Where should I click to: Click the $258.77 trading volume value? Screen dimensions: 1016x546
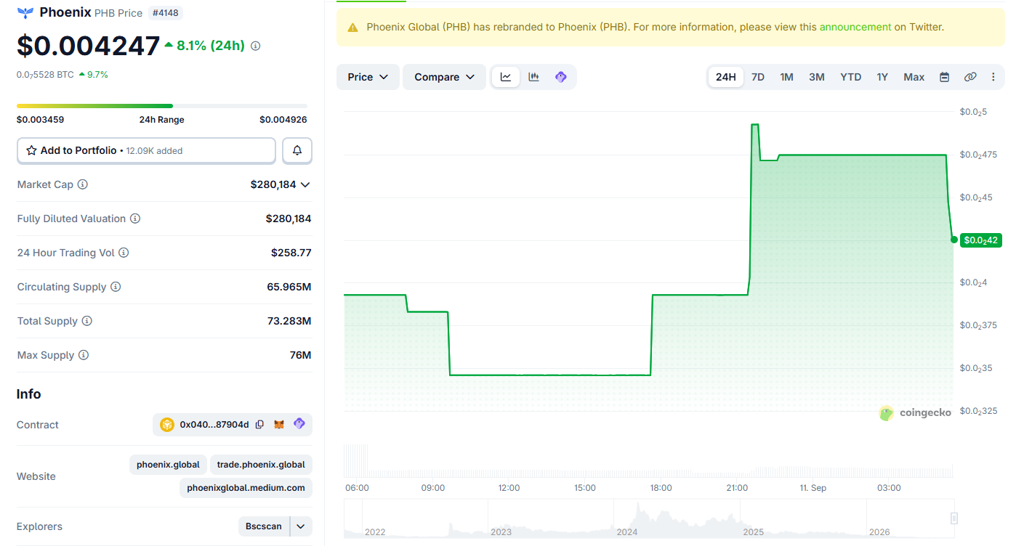(291, 253)
